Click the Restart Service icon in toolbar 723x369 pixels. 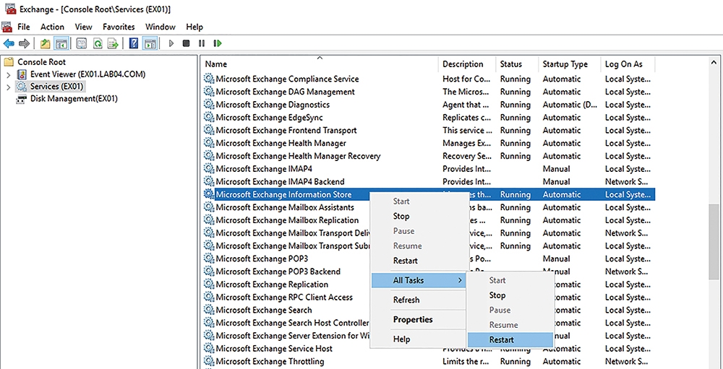(x=218, y=44)
